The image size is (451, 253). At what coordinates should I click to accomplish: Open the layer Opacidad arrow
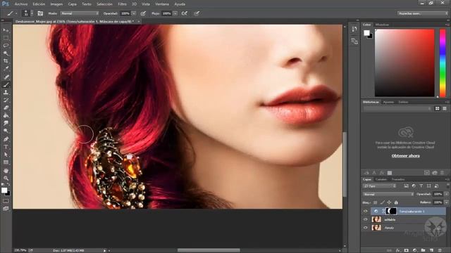[446, 194]
